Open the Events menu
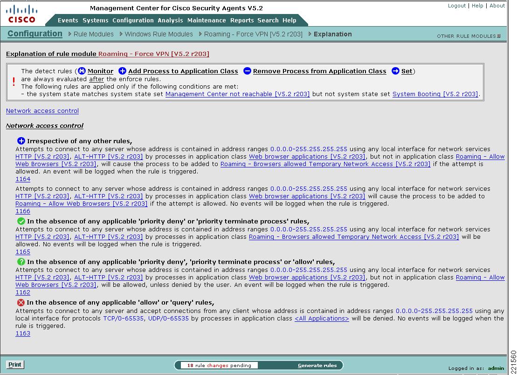Screen dimensions: 517x375 tap(68, 20)
